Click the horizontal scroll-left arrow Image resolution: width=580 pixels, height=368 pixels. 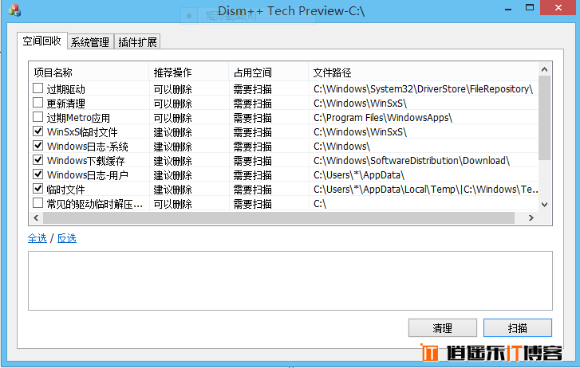click(x=36, y=217)
